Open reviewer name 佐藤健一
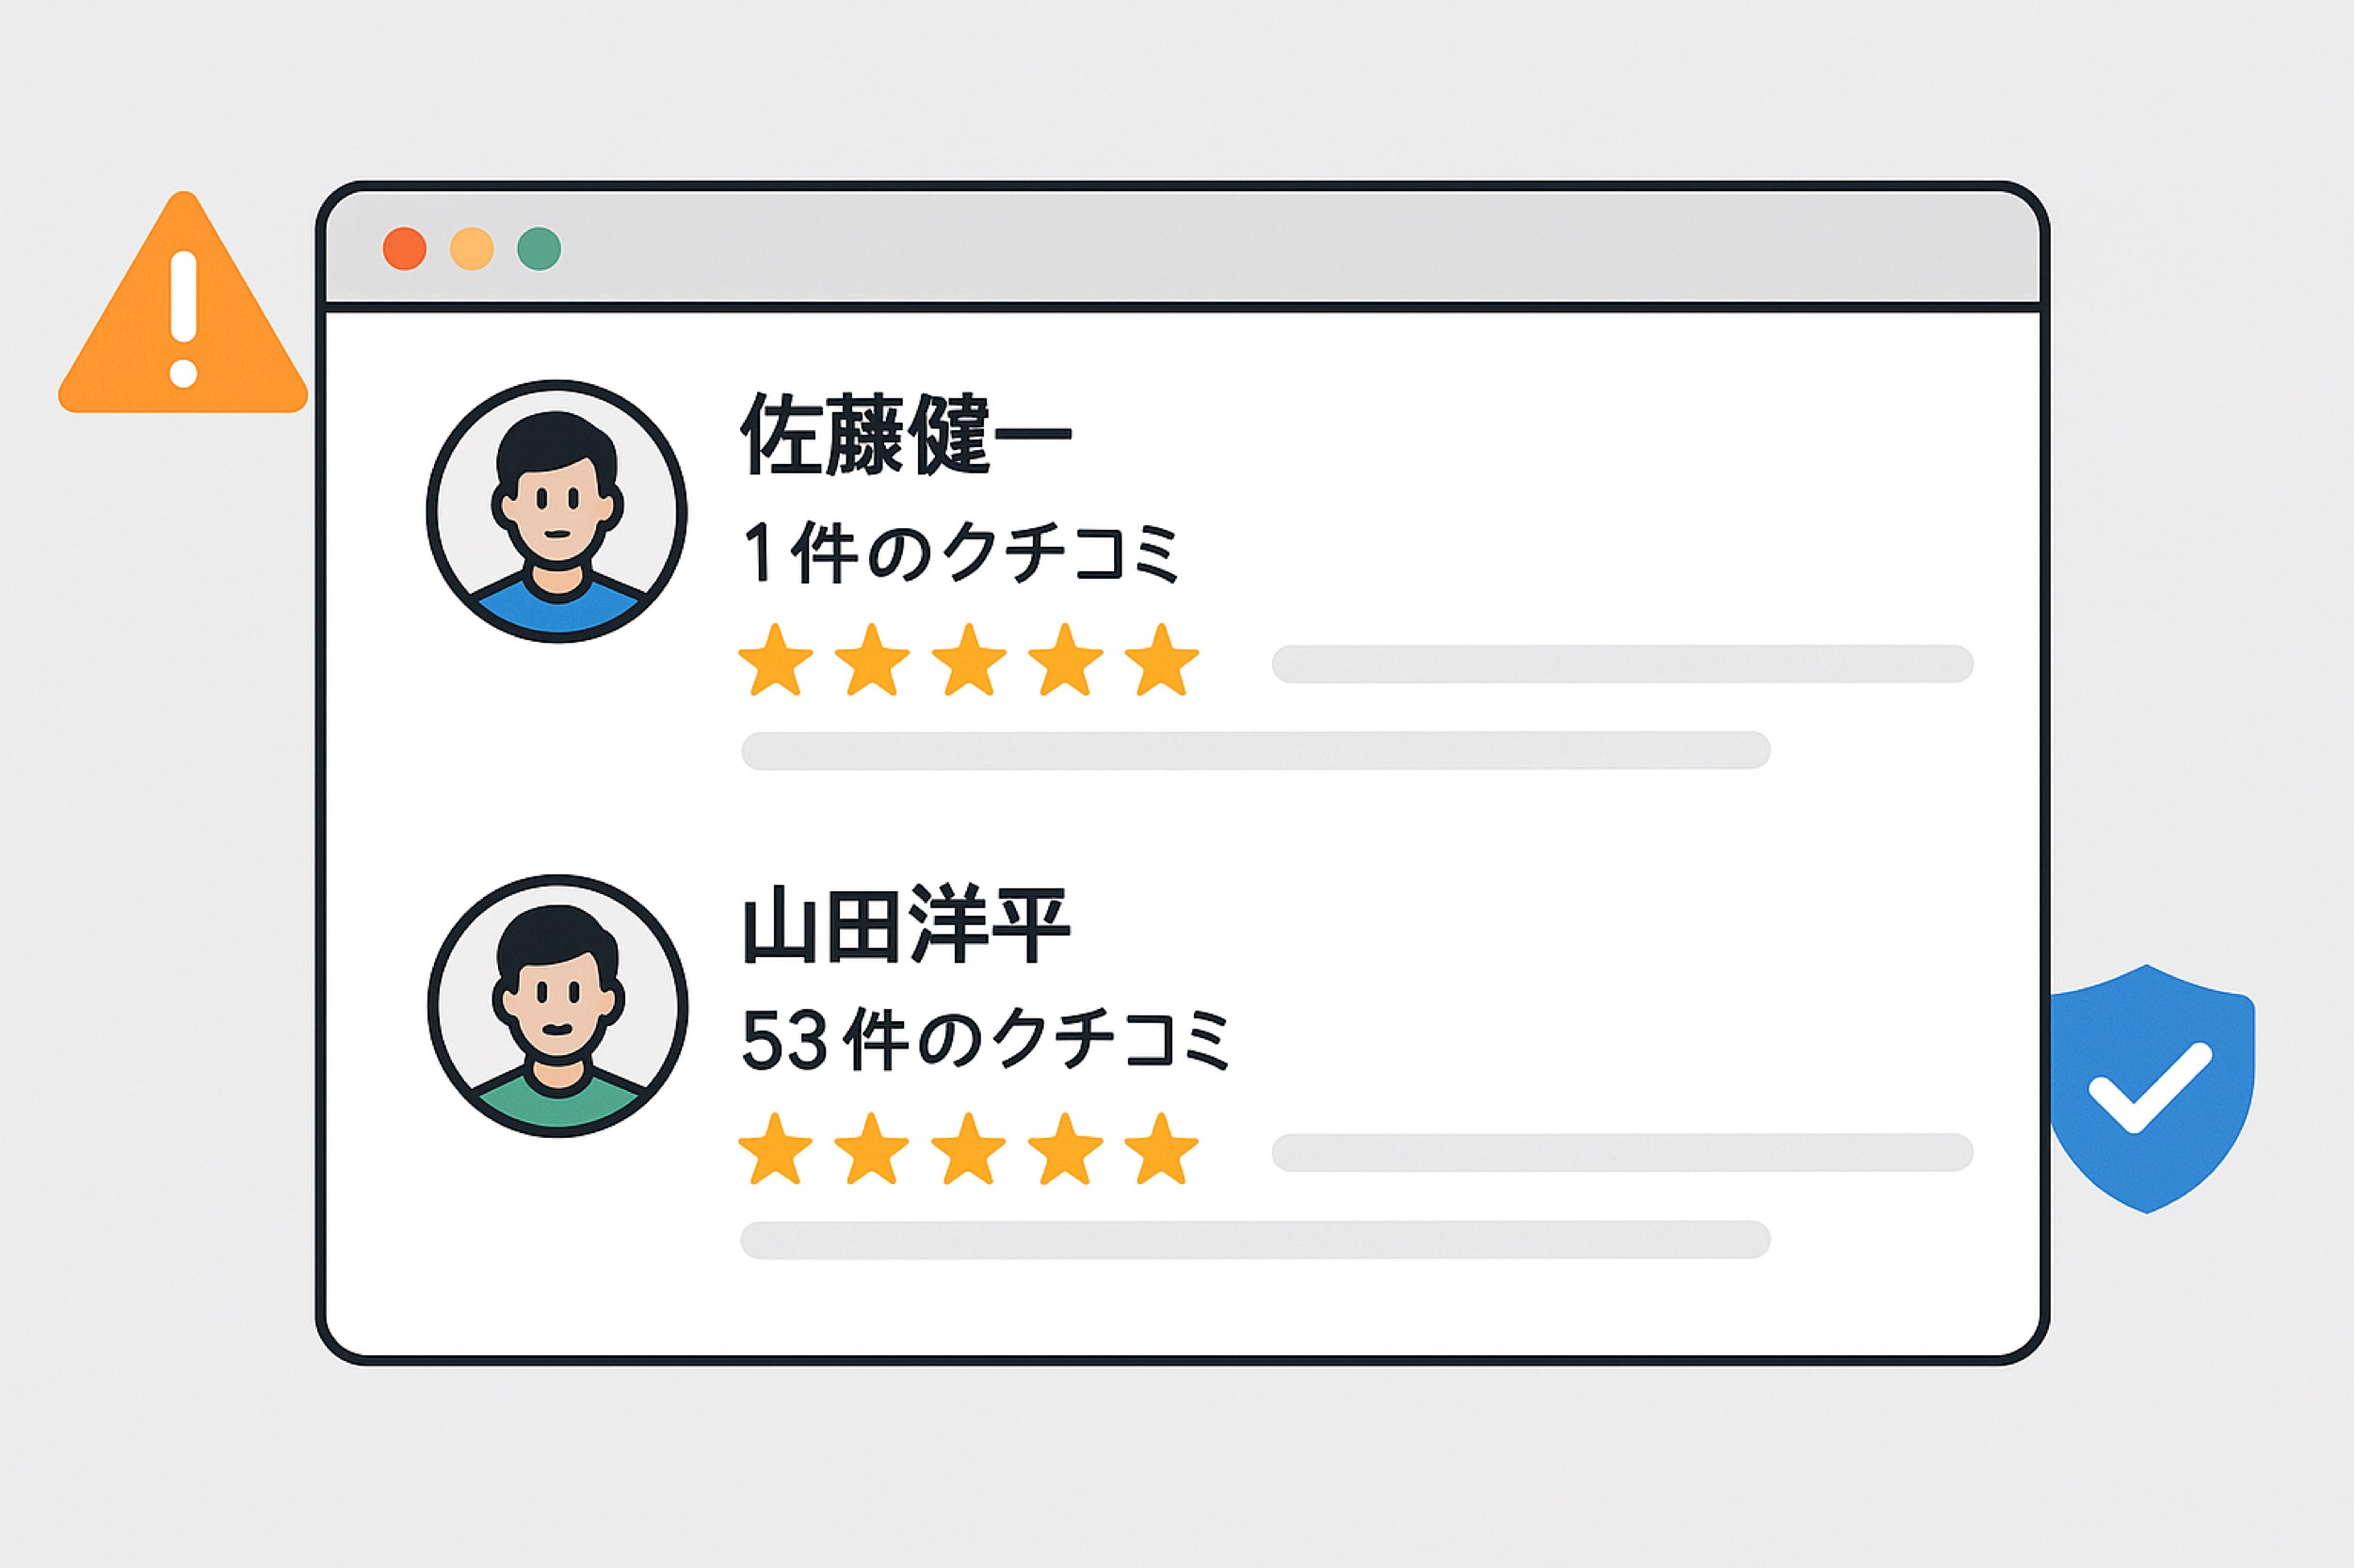Screen dimensions: 2354x1568 pyautogui.click(x=906, y=436)
